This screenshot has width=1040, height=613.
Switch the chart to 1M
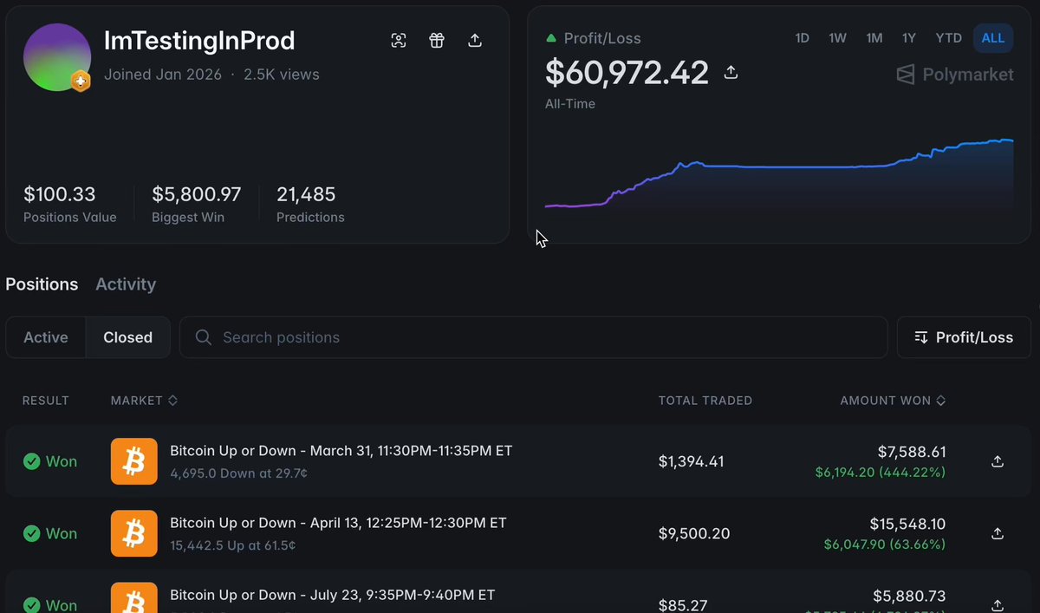click(x=874, y=38)
